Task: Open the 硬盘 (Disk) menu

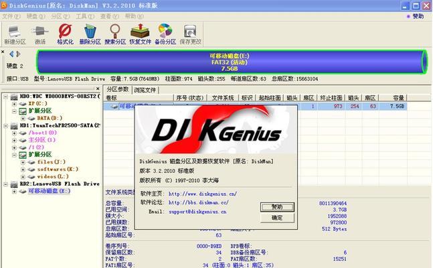Action: (x=35, y=16)
